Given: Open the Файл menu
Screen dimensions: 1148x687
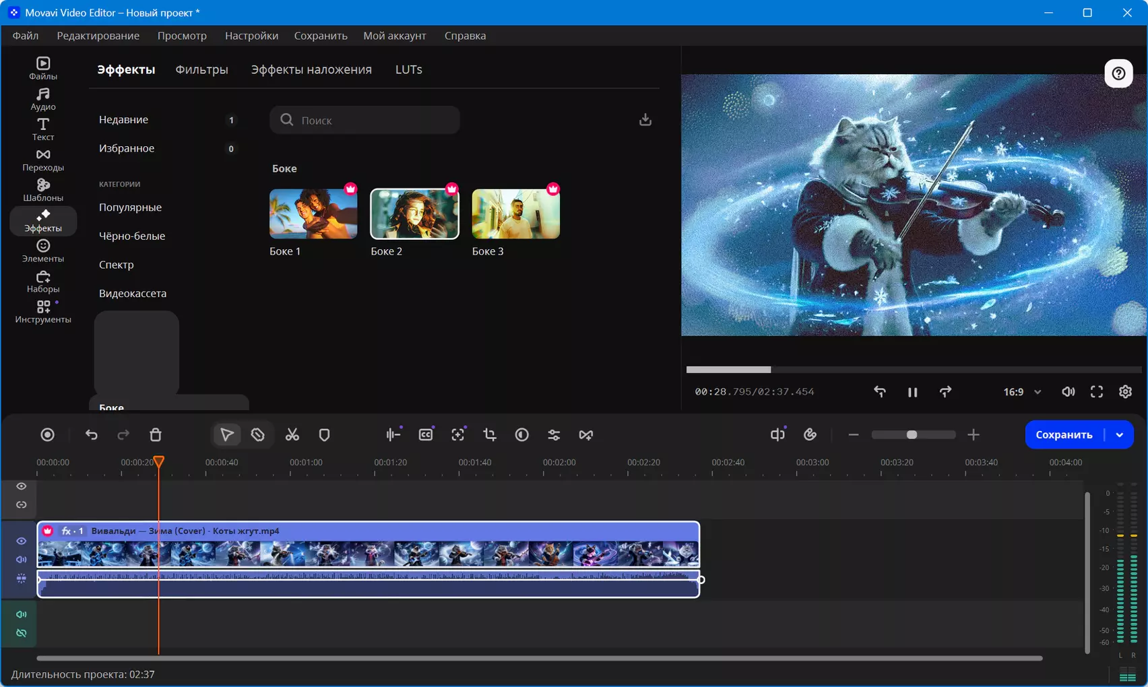Looking at the screenshot, I should tap(26, 36).
